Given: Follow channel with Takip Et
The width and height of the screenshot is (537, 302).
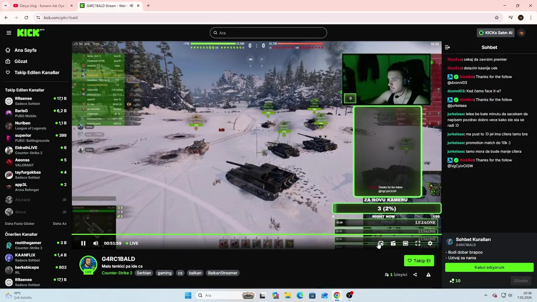Looking at the screenshot, I should pyautogui.click(x=419, y=260).
